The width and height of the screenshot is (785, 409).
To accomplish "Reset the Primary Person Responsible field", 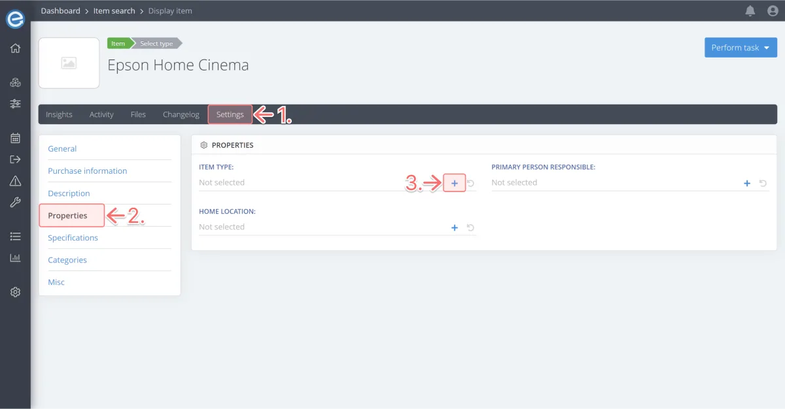I will click(x=763, y=183).
